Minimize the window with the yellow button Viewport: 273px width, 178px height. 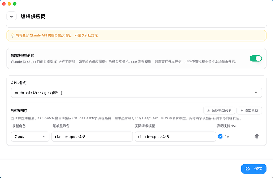click(x=9, y=4)
